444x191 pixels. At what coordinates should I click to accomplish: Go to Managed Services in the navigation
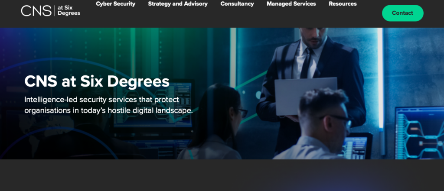(291, 4)
